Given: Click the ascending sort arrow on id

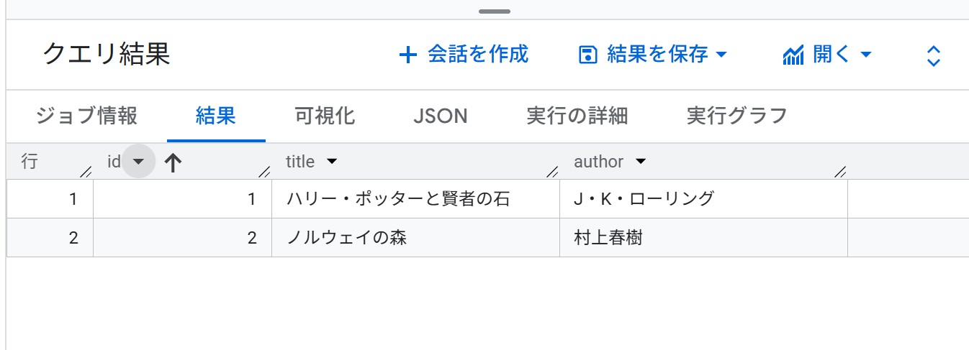Looking at the screenshot, I should (x=173, y=162).
